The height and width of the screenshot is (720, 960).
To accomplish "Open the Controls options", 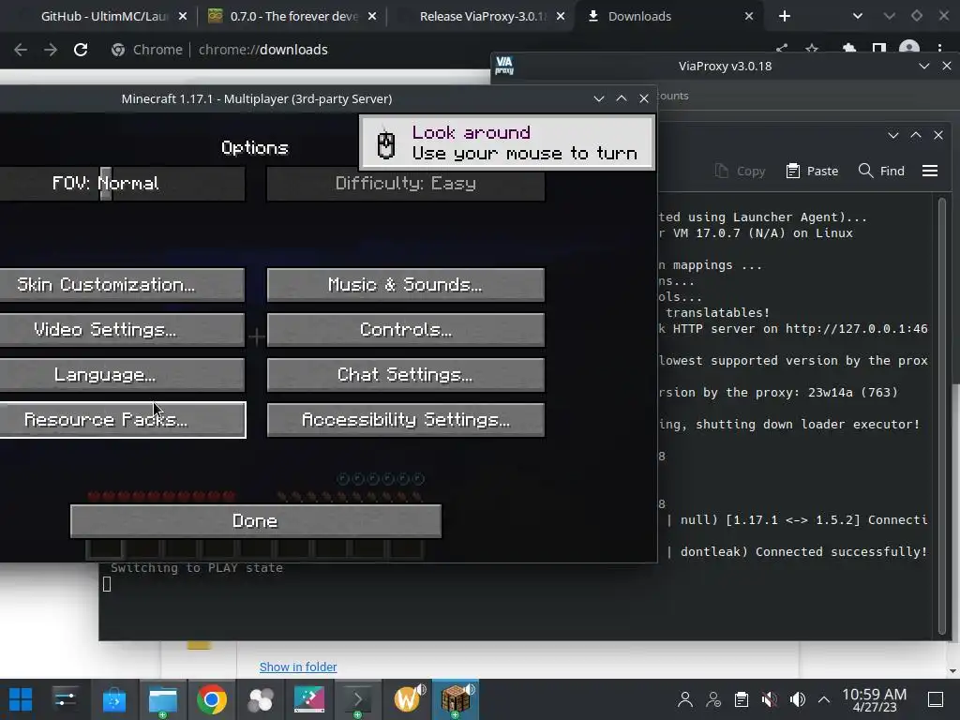I will click(x=405, y=330).
